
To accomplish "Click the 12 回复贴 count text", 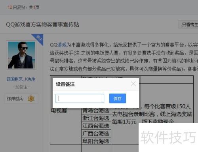I will coord(16,7).
